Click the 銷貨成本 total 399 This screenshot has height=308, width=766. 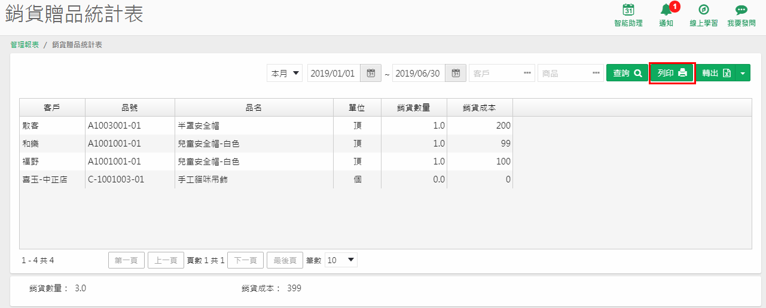click(294, 288)
